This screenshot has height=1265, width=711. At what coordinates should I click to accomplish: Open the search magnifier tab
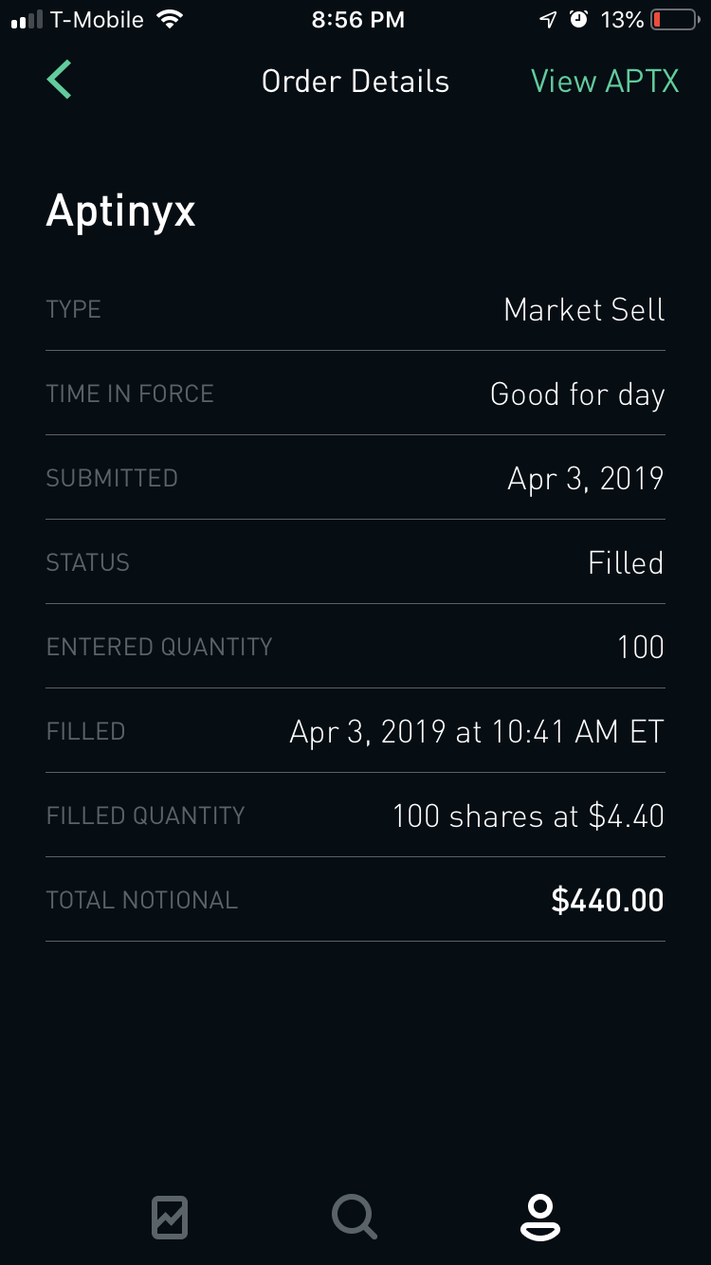[355, 1217]
